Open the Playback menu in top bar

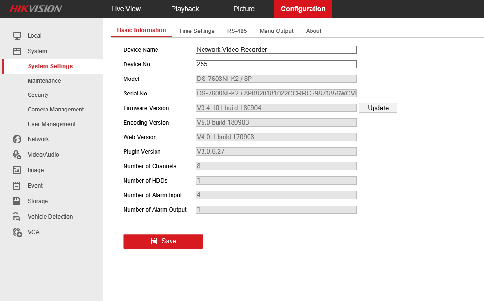pos(185,9)
